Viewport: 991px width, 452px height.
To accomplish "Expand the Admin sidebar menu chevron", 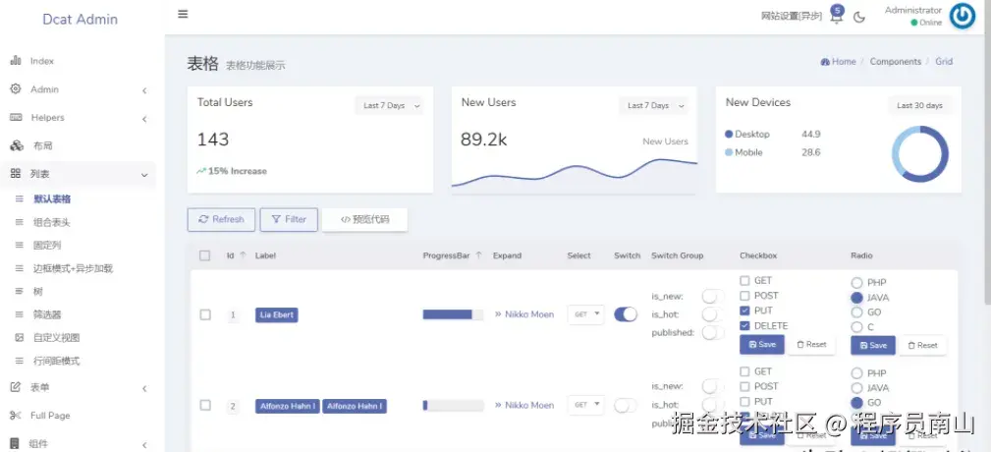I will [x=144, y=90].
